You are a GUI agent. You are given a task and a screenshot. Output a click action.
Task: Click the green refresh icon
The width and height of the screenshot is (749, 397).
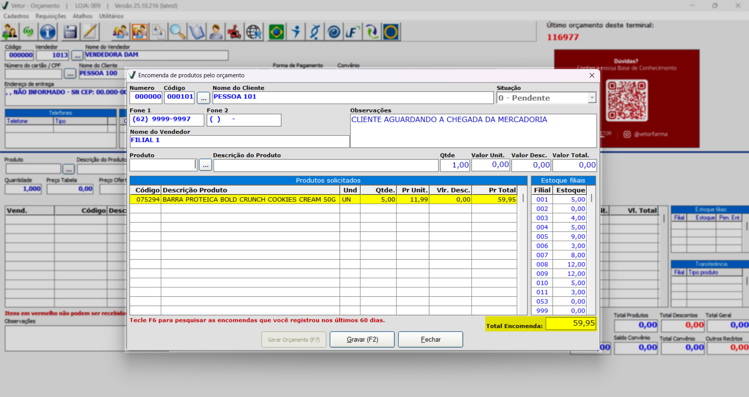click(29, 32)
